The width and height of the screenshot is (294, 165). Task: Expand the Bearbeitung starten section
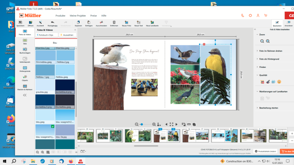click(x=269, y=108)
